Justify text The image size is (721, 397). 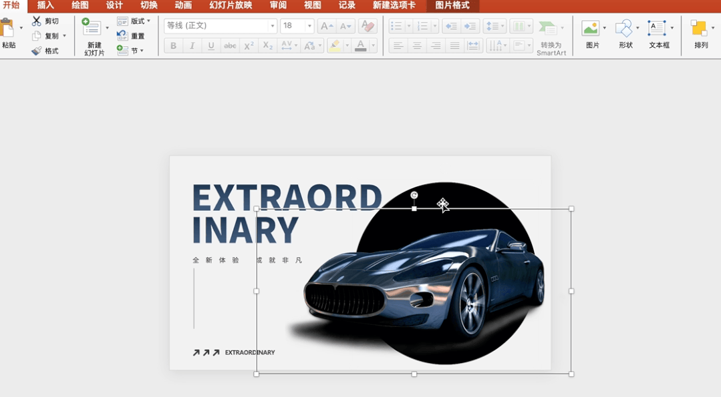click(455, 45)
